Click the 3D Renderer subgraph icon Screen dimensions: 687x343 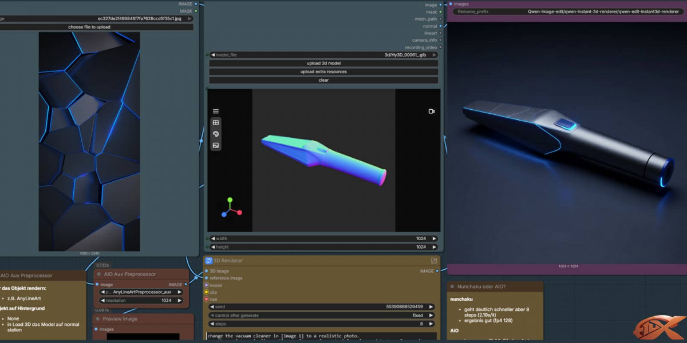coord(209,261)
